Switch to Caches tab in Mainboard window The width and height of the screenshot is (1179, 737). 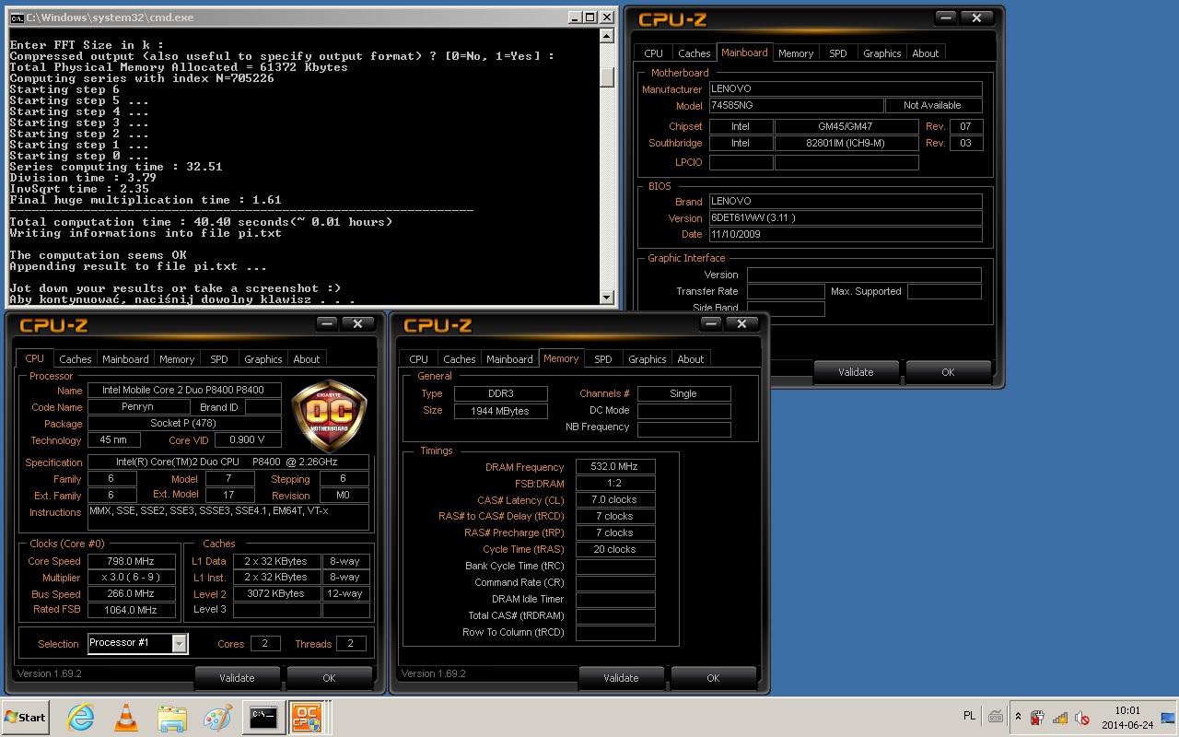tap(694, 53)
